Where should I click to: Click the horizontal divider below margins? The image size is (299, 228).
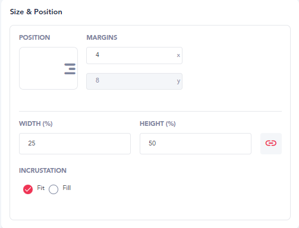[x=150, y=111]
